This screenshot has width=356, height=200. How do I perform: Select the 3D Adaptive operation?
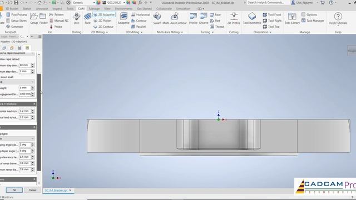(123, 18)
